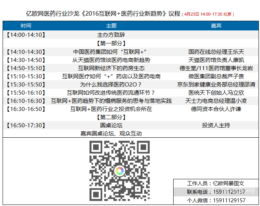Click the QR code image
260x206 pixels.
pos(119,171)
